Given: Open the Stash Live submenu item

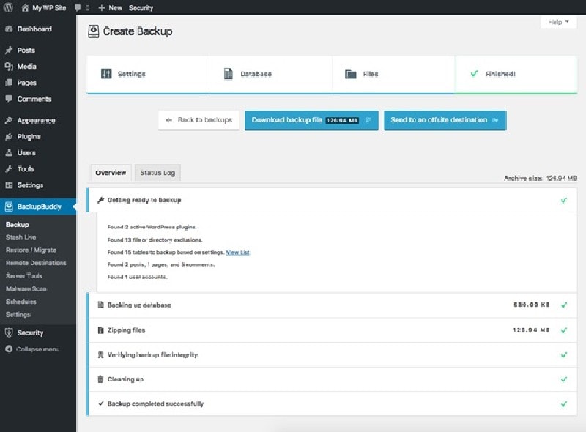Looking at the screenshot, I should [21, 237].
